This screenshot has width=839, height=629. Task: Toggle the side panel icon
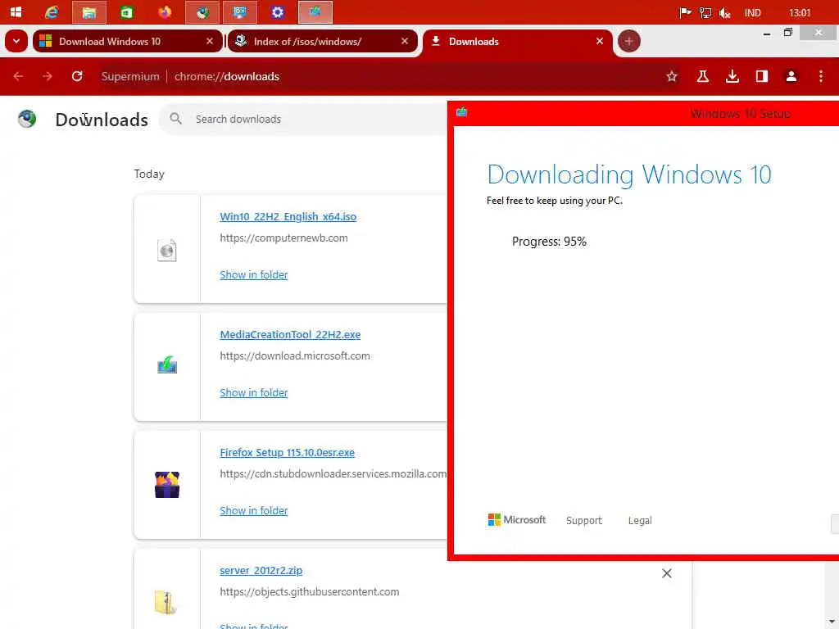tap(761, 76)
